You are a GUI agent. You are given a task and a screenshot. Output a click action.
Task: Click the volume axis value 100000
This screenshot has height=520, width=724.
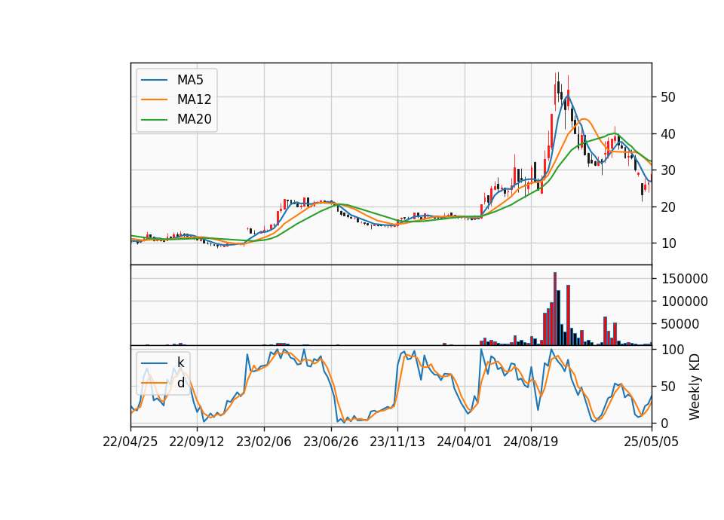[685, 301]
